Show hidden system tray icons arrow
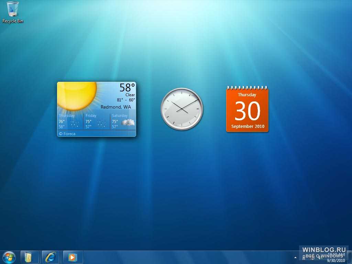Viewport: 352px width, 264px height. coord(295,257)
